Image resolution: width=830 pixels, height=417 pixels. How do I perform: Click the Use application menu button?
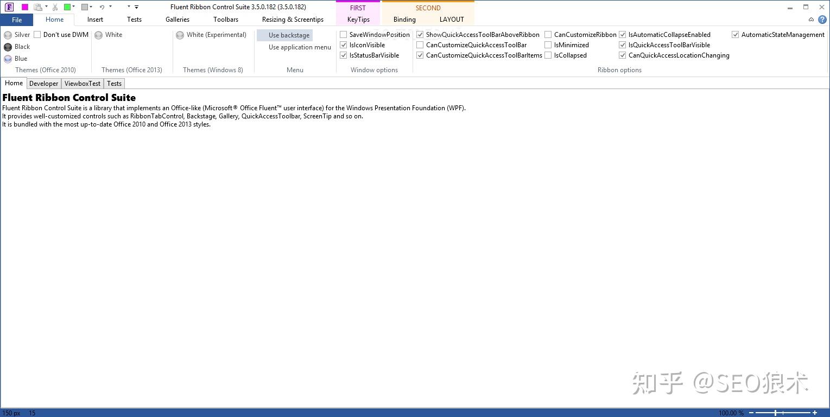point(299,47)
